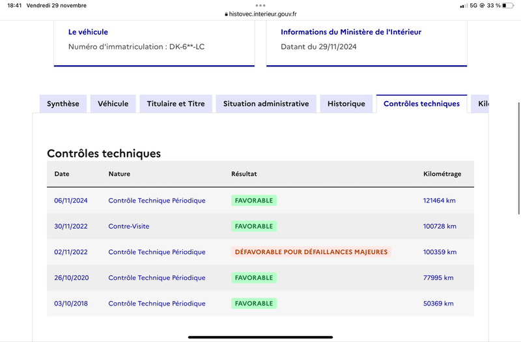Click Contrôle Technique Périodique in the 03/10/2018 row
This screenshot has width=521, height=342.
157,304
